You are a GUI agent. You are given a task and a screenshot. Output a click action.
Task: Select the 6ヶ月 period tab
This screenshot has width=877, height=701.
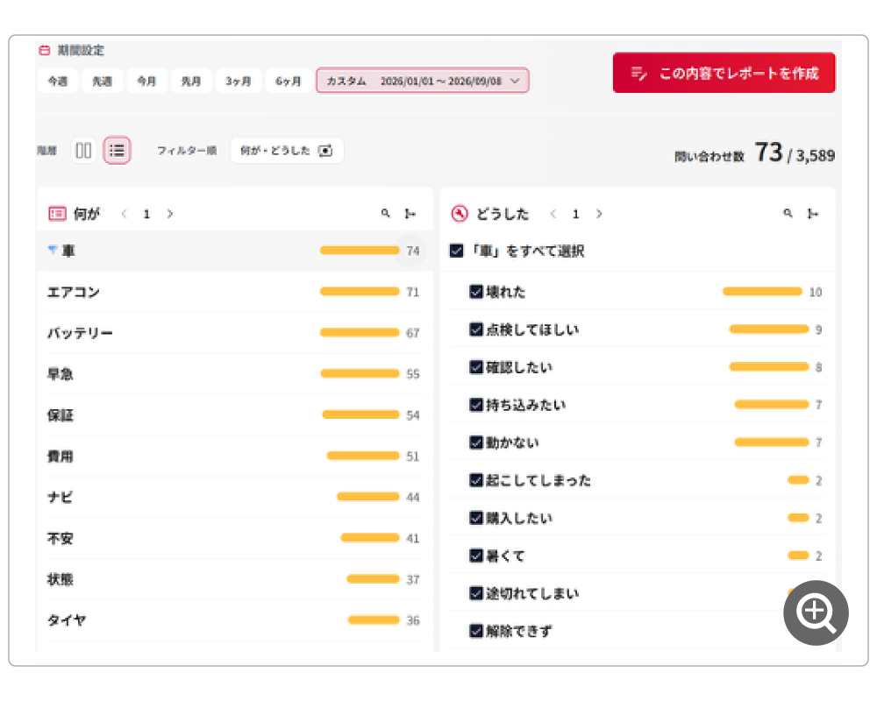tap(288, 81)
